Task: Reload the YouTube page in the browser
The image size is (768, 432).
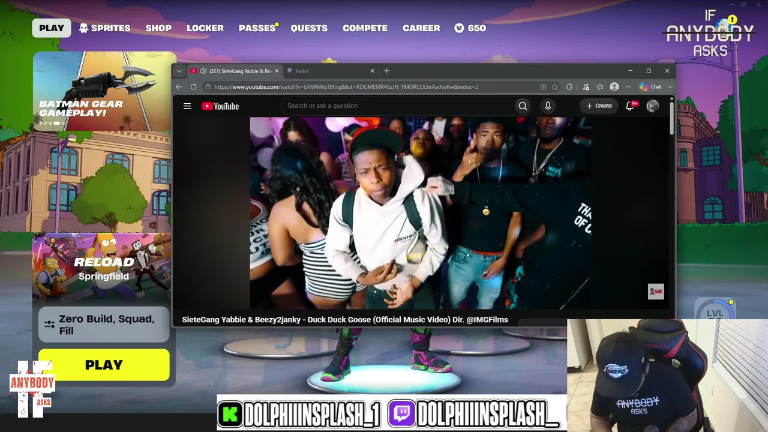Action: [x=193, y=87]
